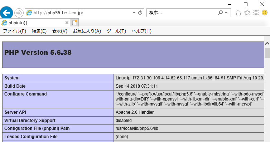Screen dimensions: 270x142
Task: Open the 表示(V) menu
Action: [59, 31]
